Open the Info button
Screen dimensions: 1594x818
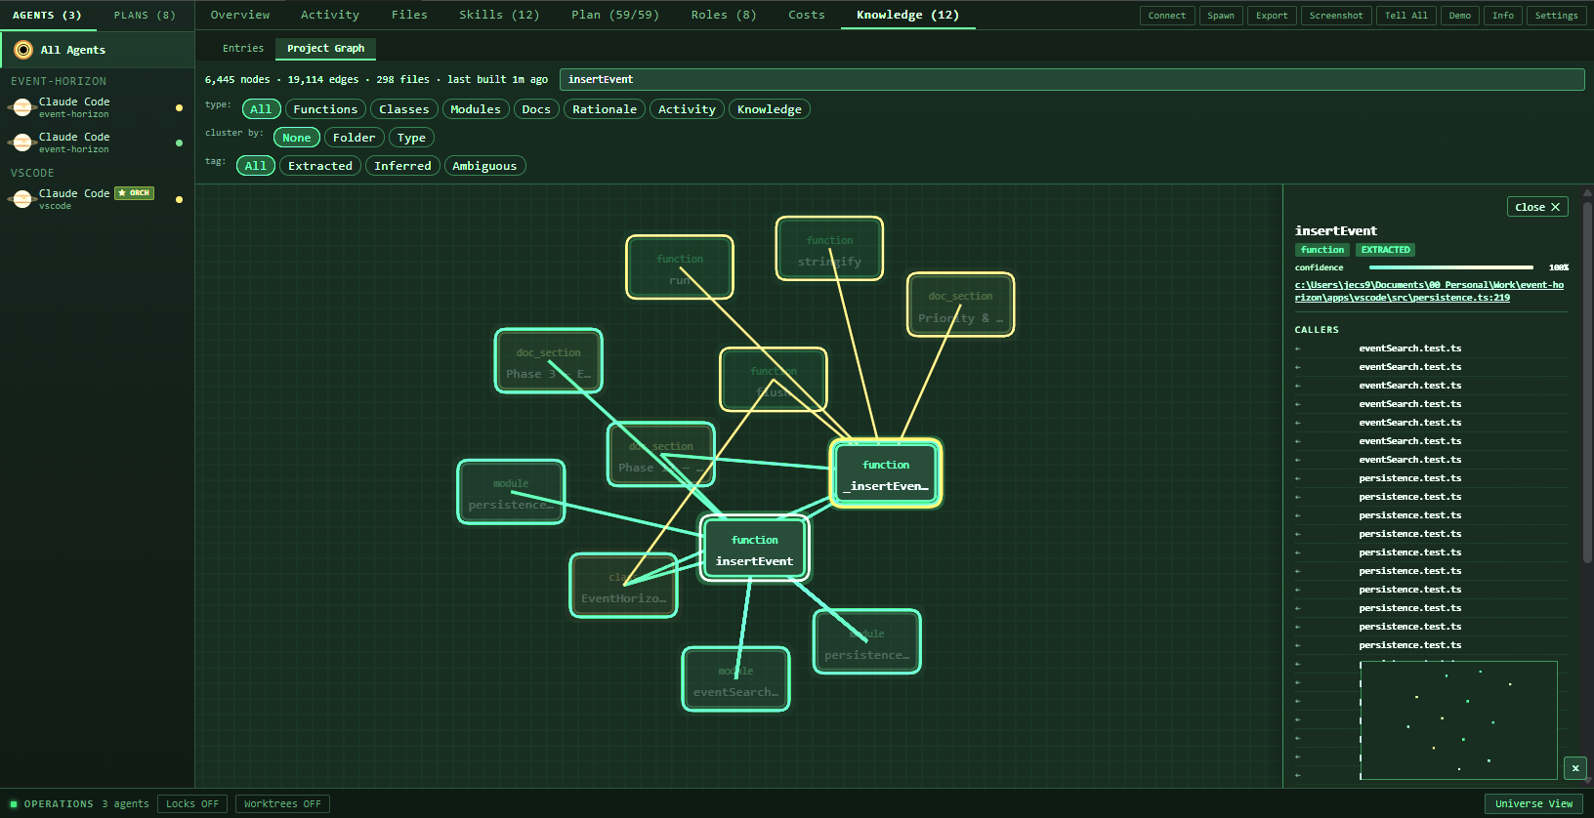tap(1503, 16)
